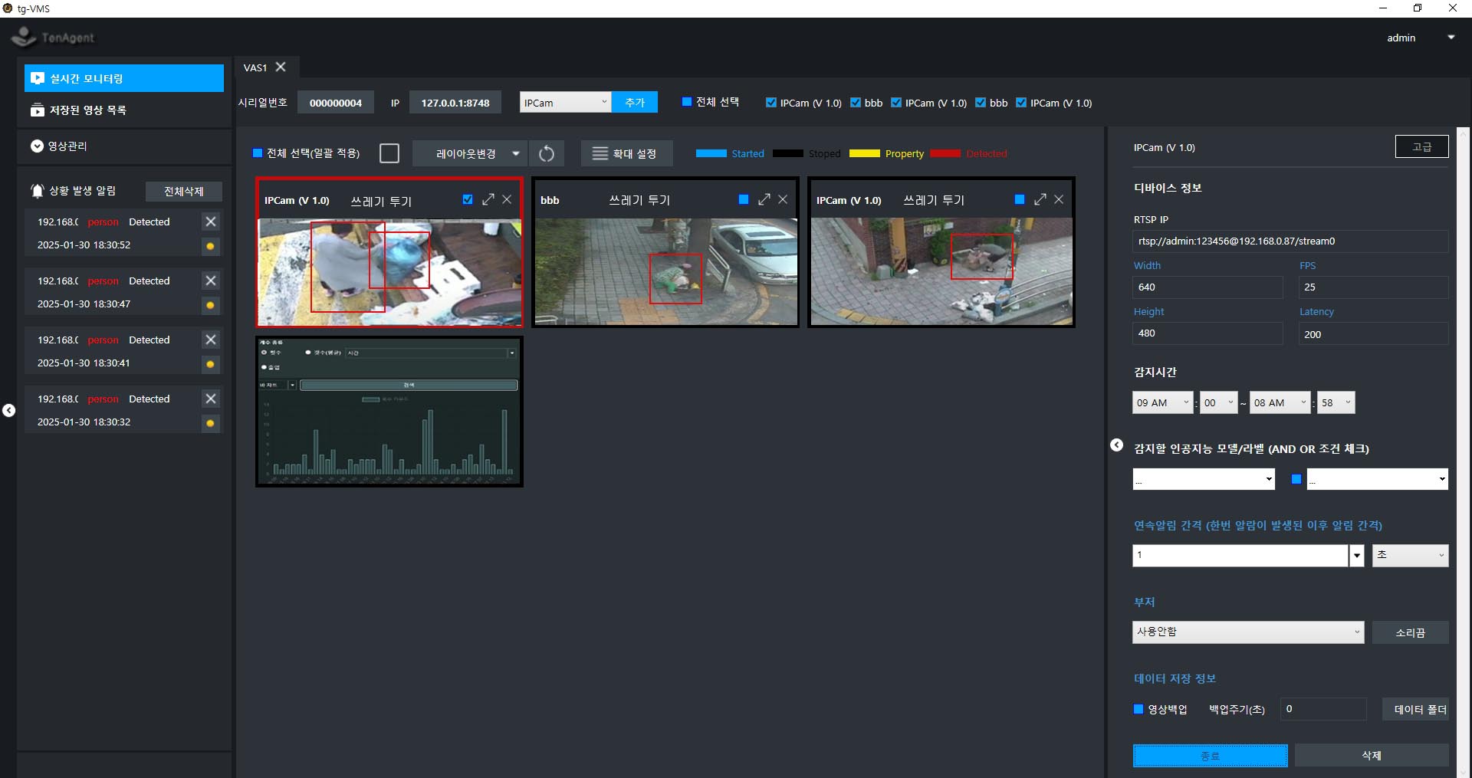The image size is (1472, 778).
Task: Collapse the left sidebar with arrow icon
Action: point(8,411)
